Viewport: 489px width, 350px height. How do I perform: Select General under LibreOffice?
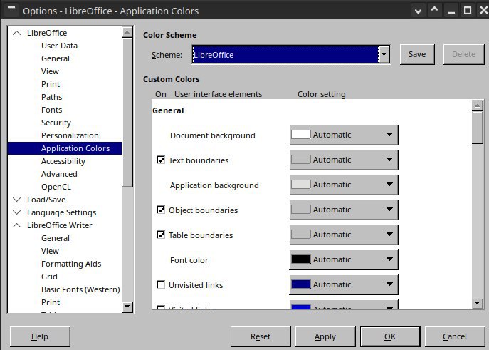pyautogui.click(x=56, y=58)
